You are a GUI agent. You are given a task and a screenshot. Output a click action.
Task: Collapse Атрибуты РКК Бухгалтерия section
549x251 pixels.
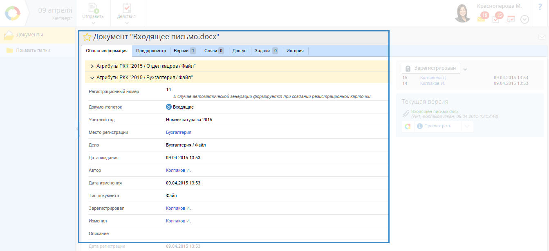[x=144, y=78]
